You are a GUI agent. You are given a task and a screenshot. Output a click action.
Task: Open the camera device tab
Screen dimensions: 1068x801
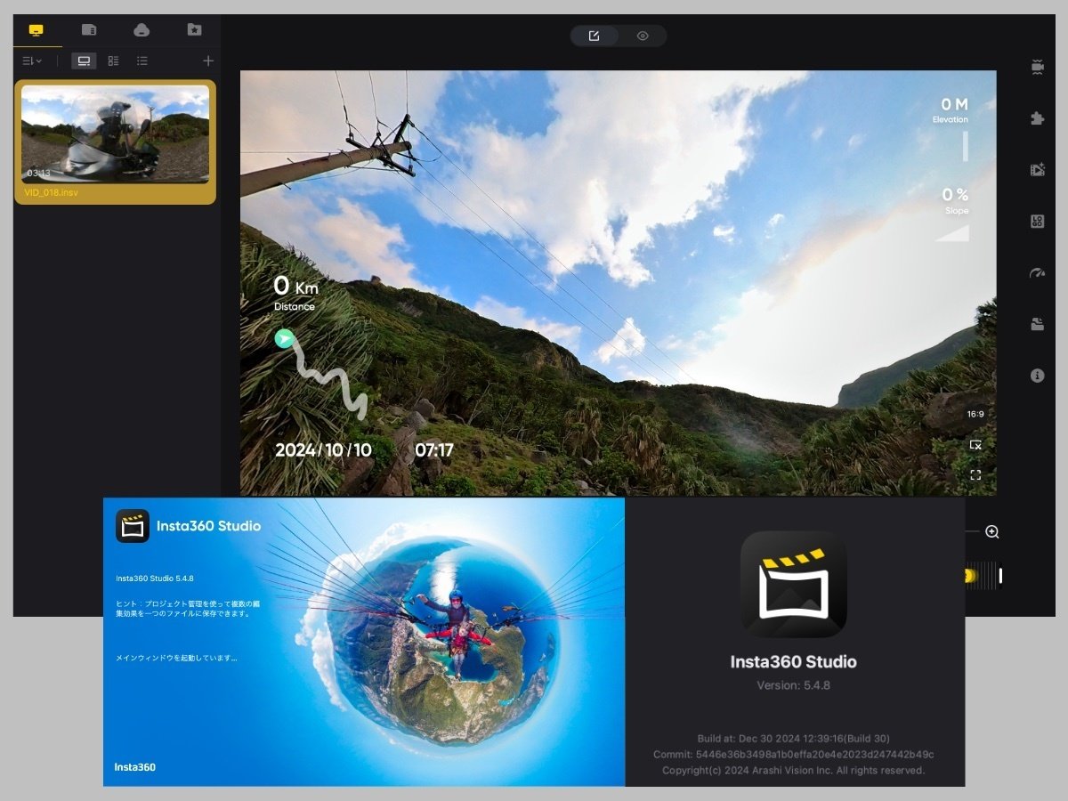coord(142,30)
